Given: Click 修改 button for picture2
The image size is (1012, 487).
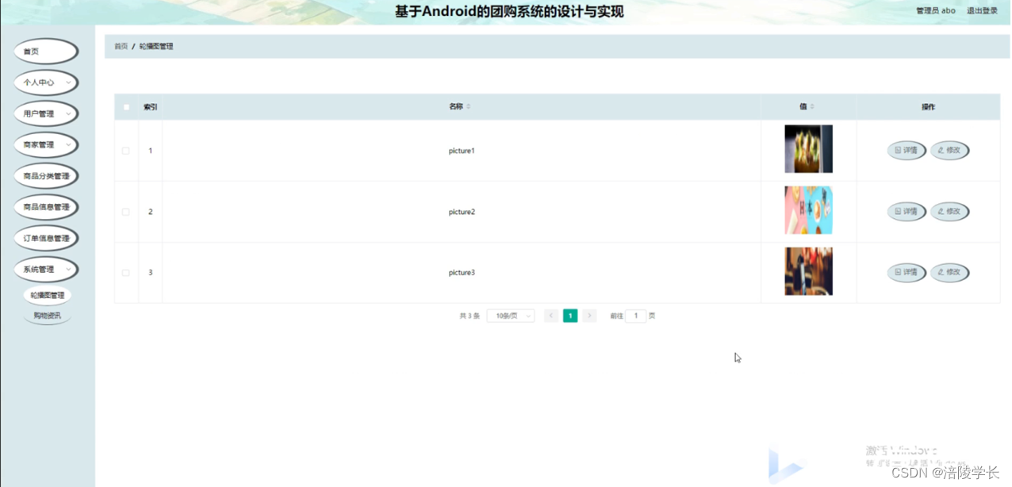Looking at the screenshot, I should coord(949,211).
